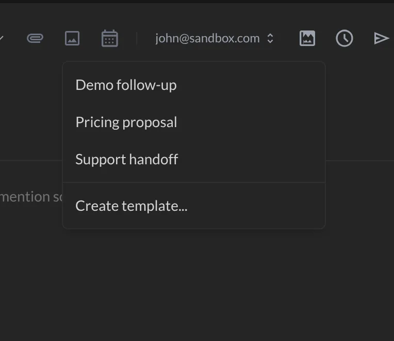Select the Demo follow-up template
The width and height of the screenshot is (394, 341).
click(194, 85)
